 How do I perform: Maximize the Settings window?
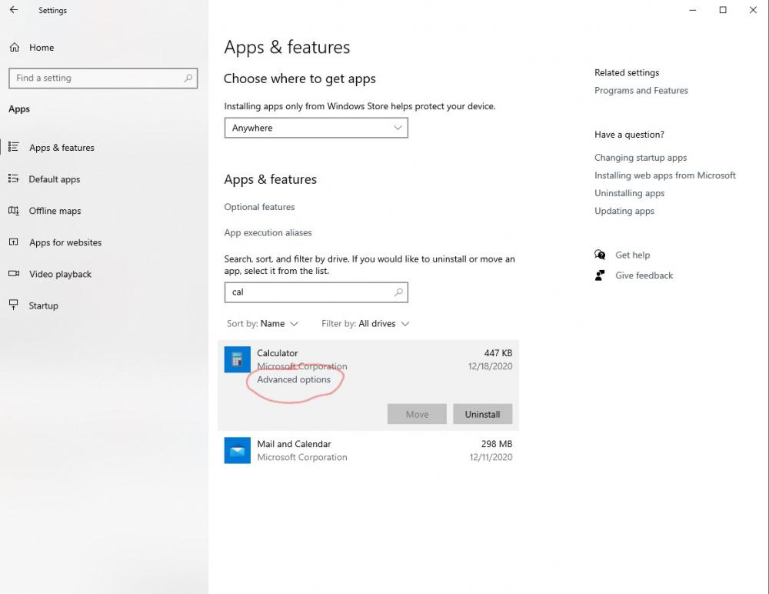(x=723, y=10)
